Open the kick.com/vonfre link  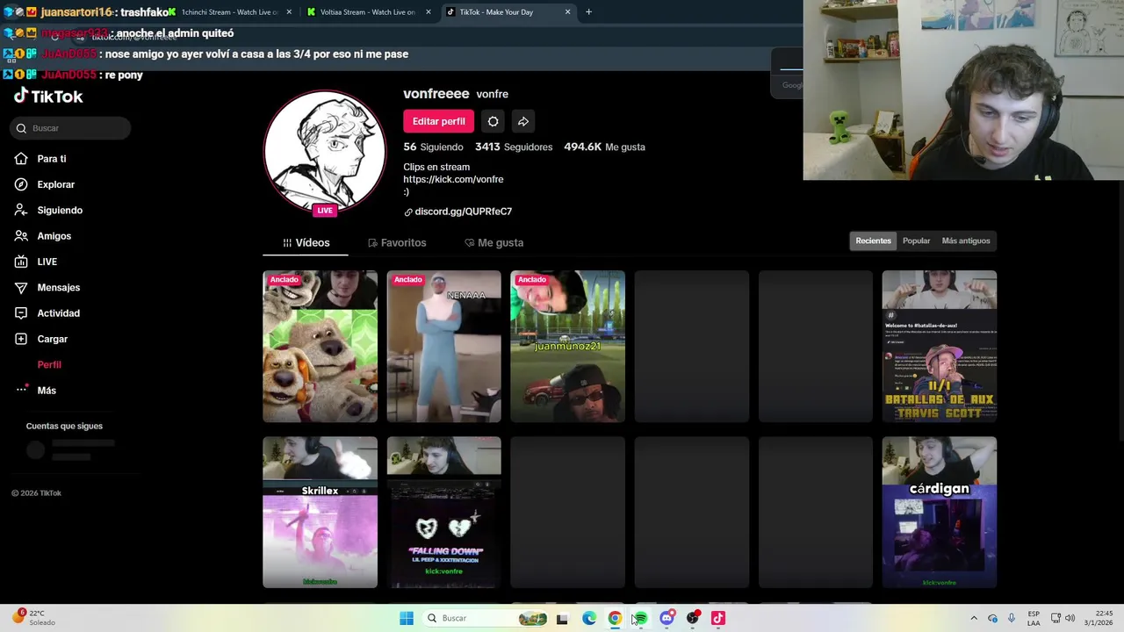453,179
